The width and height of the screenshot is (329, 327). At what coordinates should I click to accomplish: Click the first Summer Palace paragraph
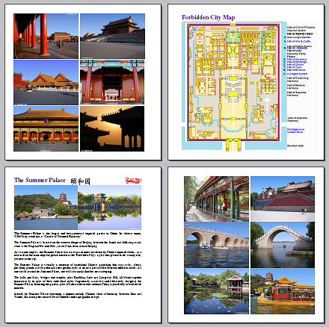[78, 235]
